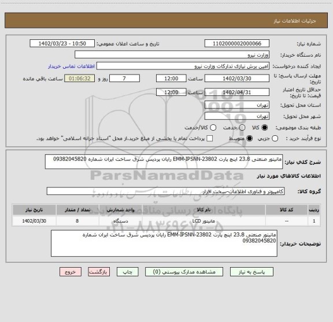The height and width of the screenshot is (322, 333).
Task: Click the کد کالا column header
Action: click(287, 210)
